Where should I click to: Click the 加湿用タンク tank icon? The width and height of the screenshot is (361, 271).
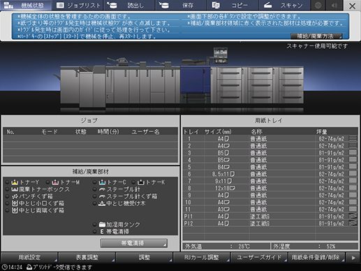102,224
